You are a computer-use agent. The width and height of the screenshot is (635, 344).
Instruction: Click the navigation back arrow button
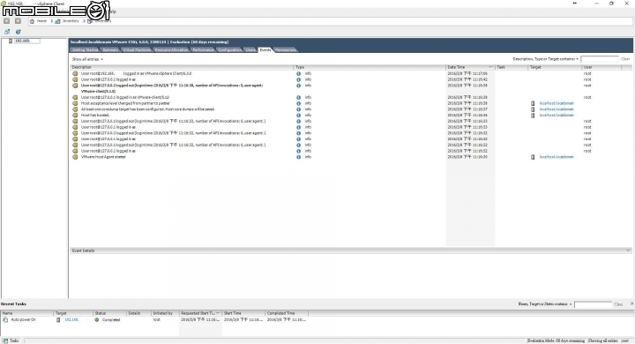click(6, 20)
